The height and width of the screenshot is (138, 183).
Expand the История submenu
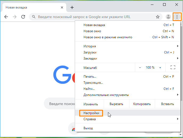[128, 46]
